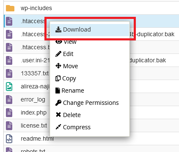Choose Rename from the context menu

click(x=90, y=91)
